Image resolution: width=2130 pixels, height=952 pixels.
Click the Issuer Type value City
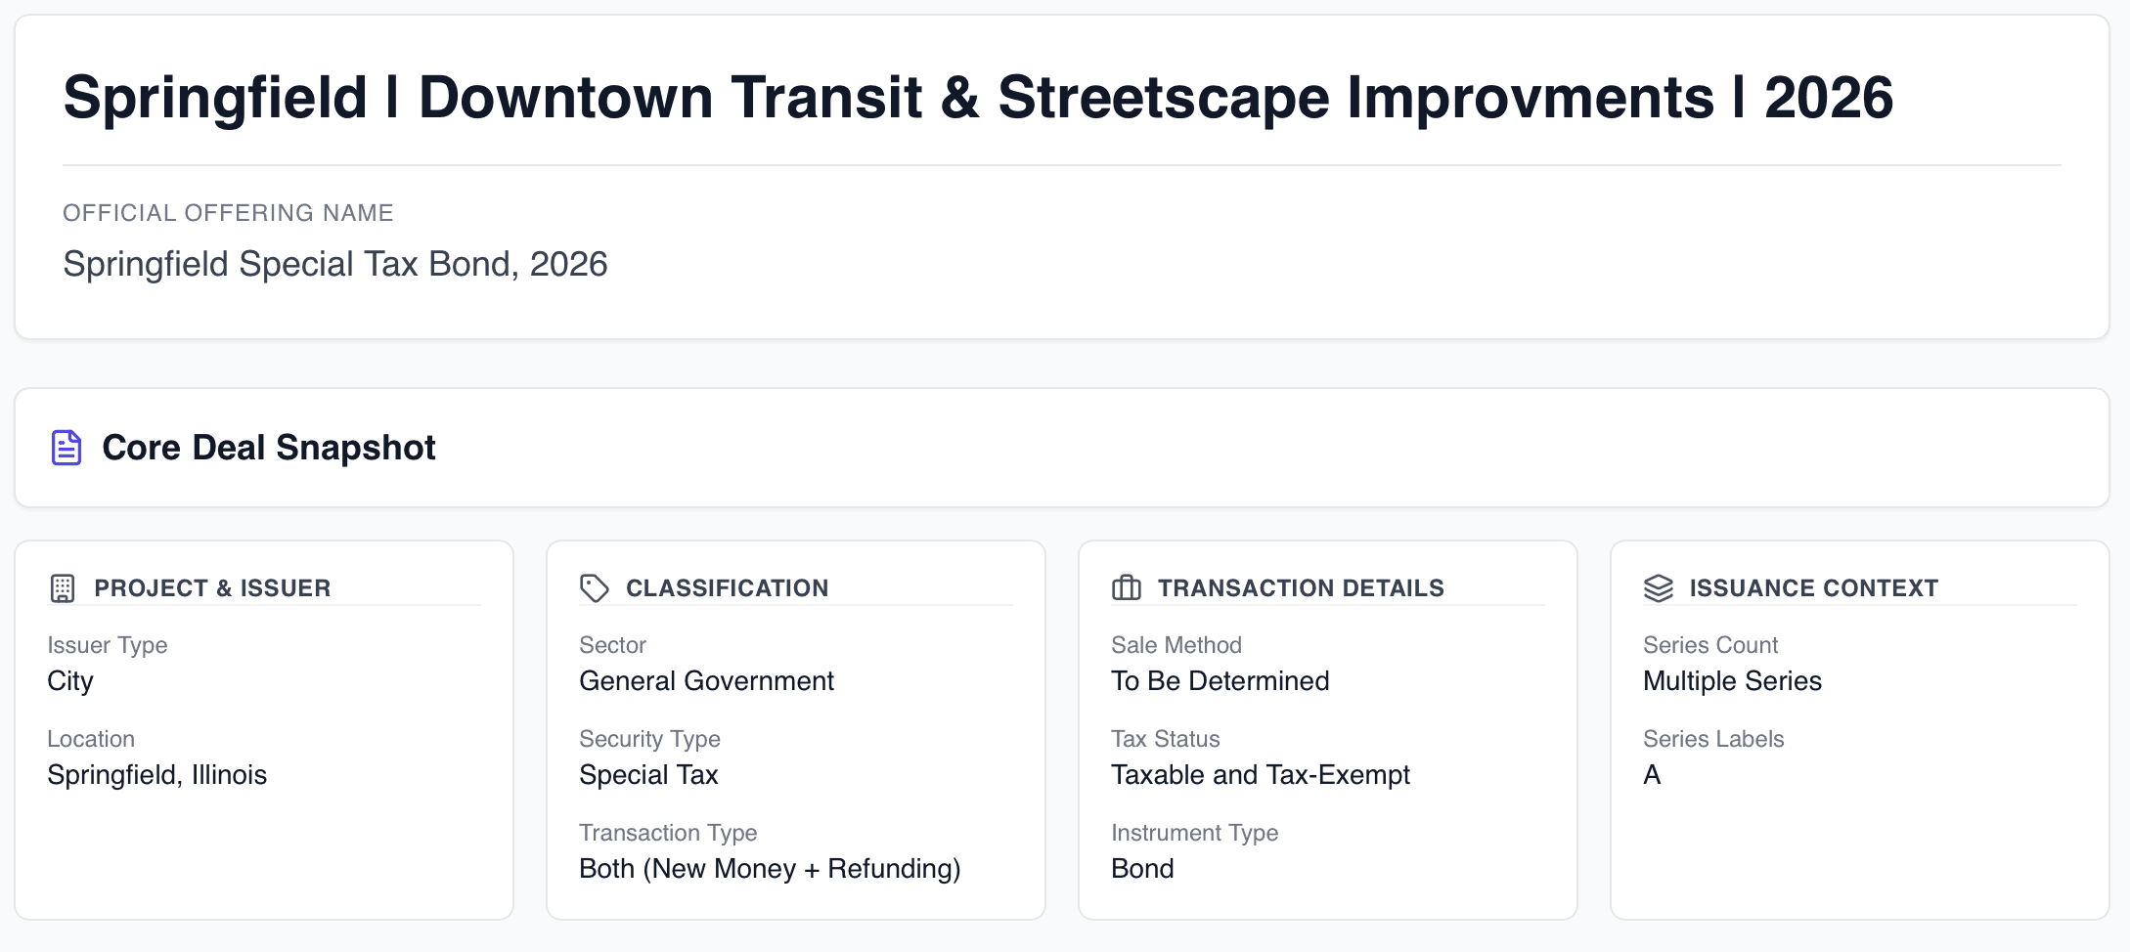pyautogui.click(x=70, y=681)
